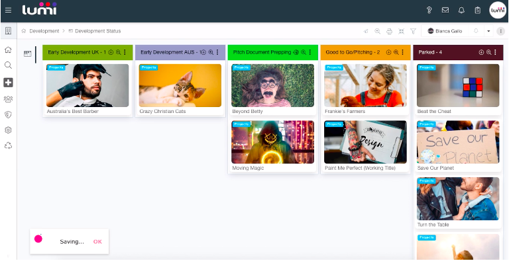Click the 'Crazy Christian Cats' title
This screenshot has width=509, height=267.
pyautogui.click(x=162, y=111)
